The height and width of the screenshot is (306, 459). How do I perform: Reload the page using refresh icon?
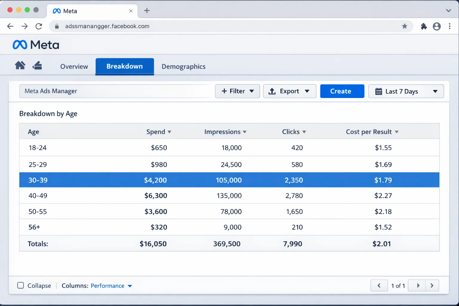[39, 26]
